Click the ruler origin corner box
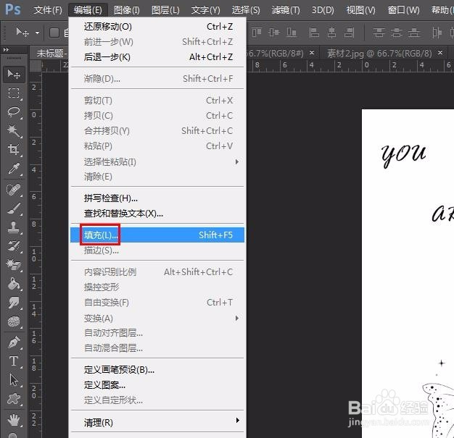 [36, 66]
